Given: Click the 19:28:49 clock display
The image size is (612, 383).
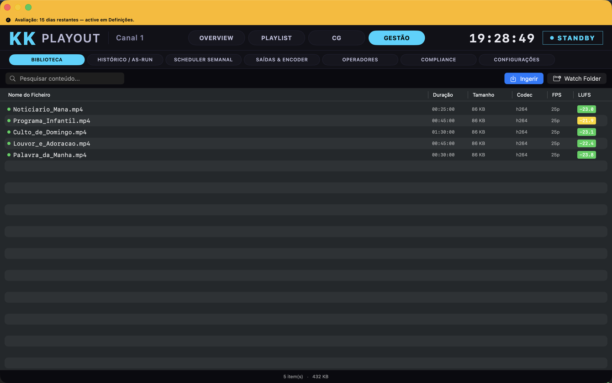Looking at the screenshot, I should point(502,38).
